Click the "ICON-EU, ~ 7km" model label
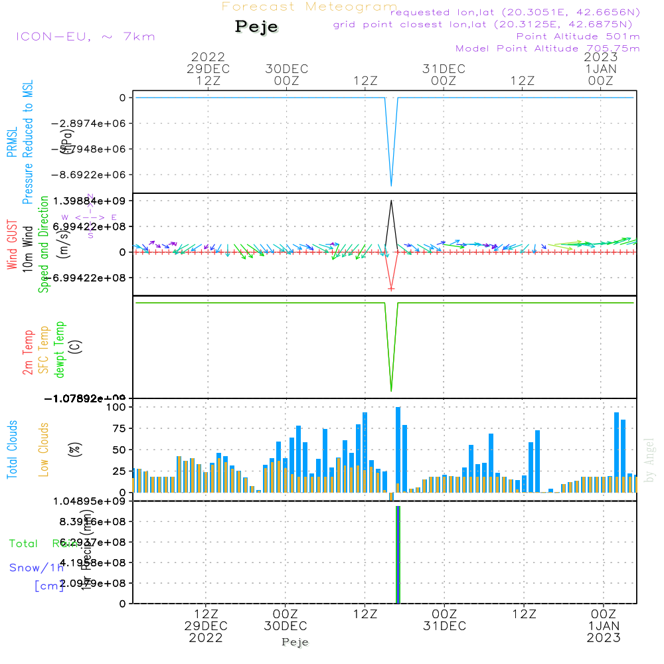This screenshot has width=664, height=664. (86, 37)
